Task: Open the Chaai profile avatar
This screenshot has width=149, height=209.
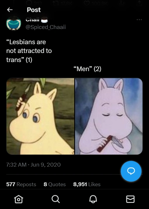Action: click(x=13, y=23)
